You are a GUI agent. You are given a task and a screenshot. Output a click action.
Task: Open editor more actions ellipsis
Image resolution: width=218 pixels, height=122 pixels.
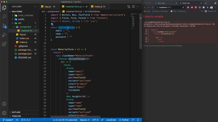(x=138, y=6)
